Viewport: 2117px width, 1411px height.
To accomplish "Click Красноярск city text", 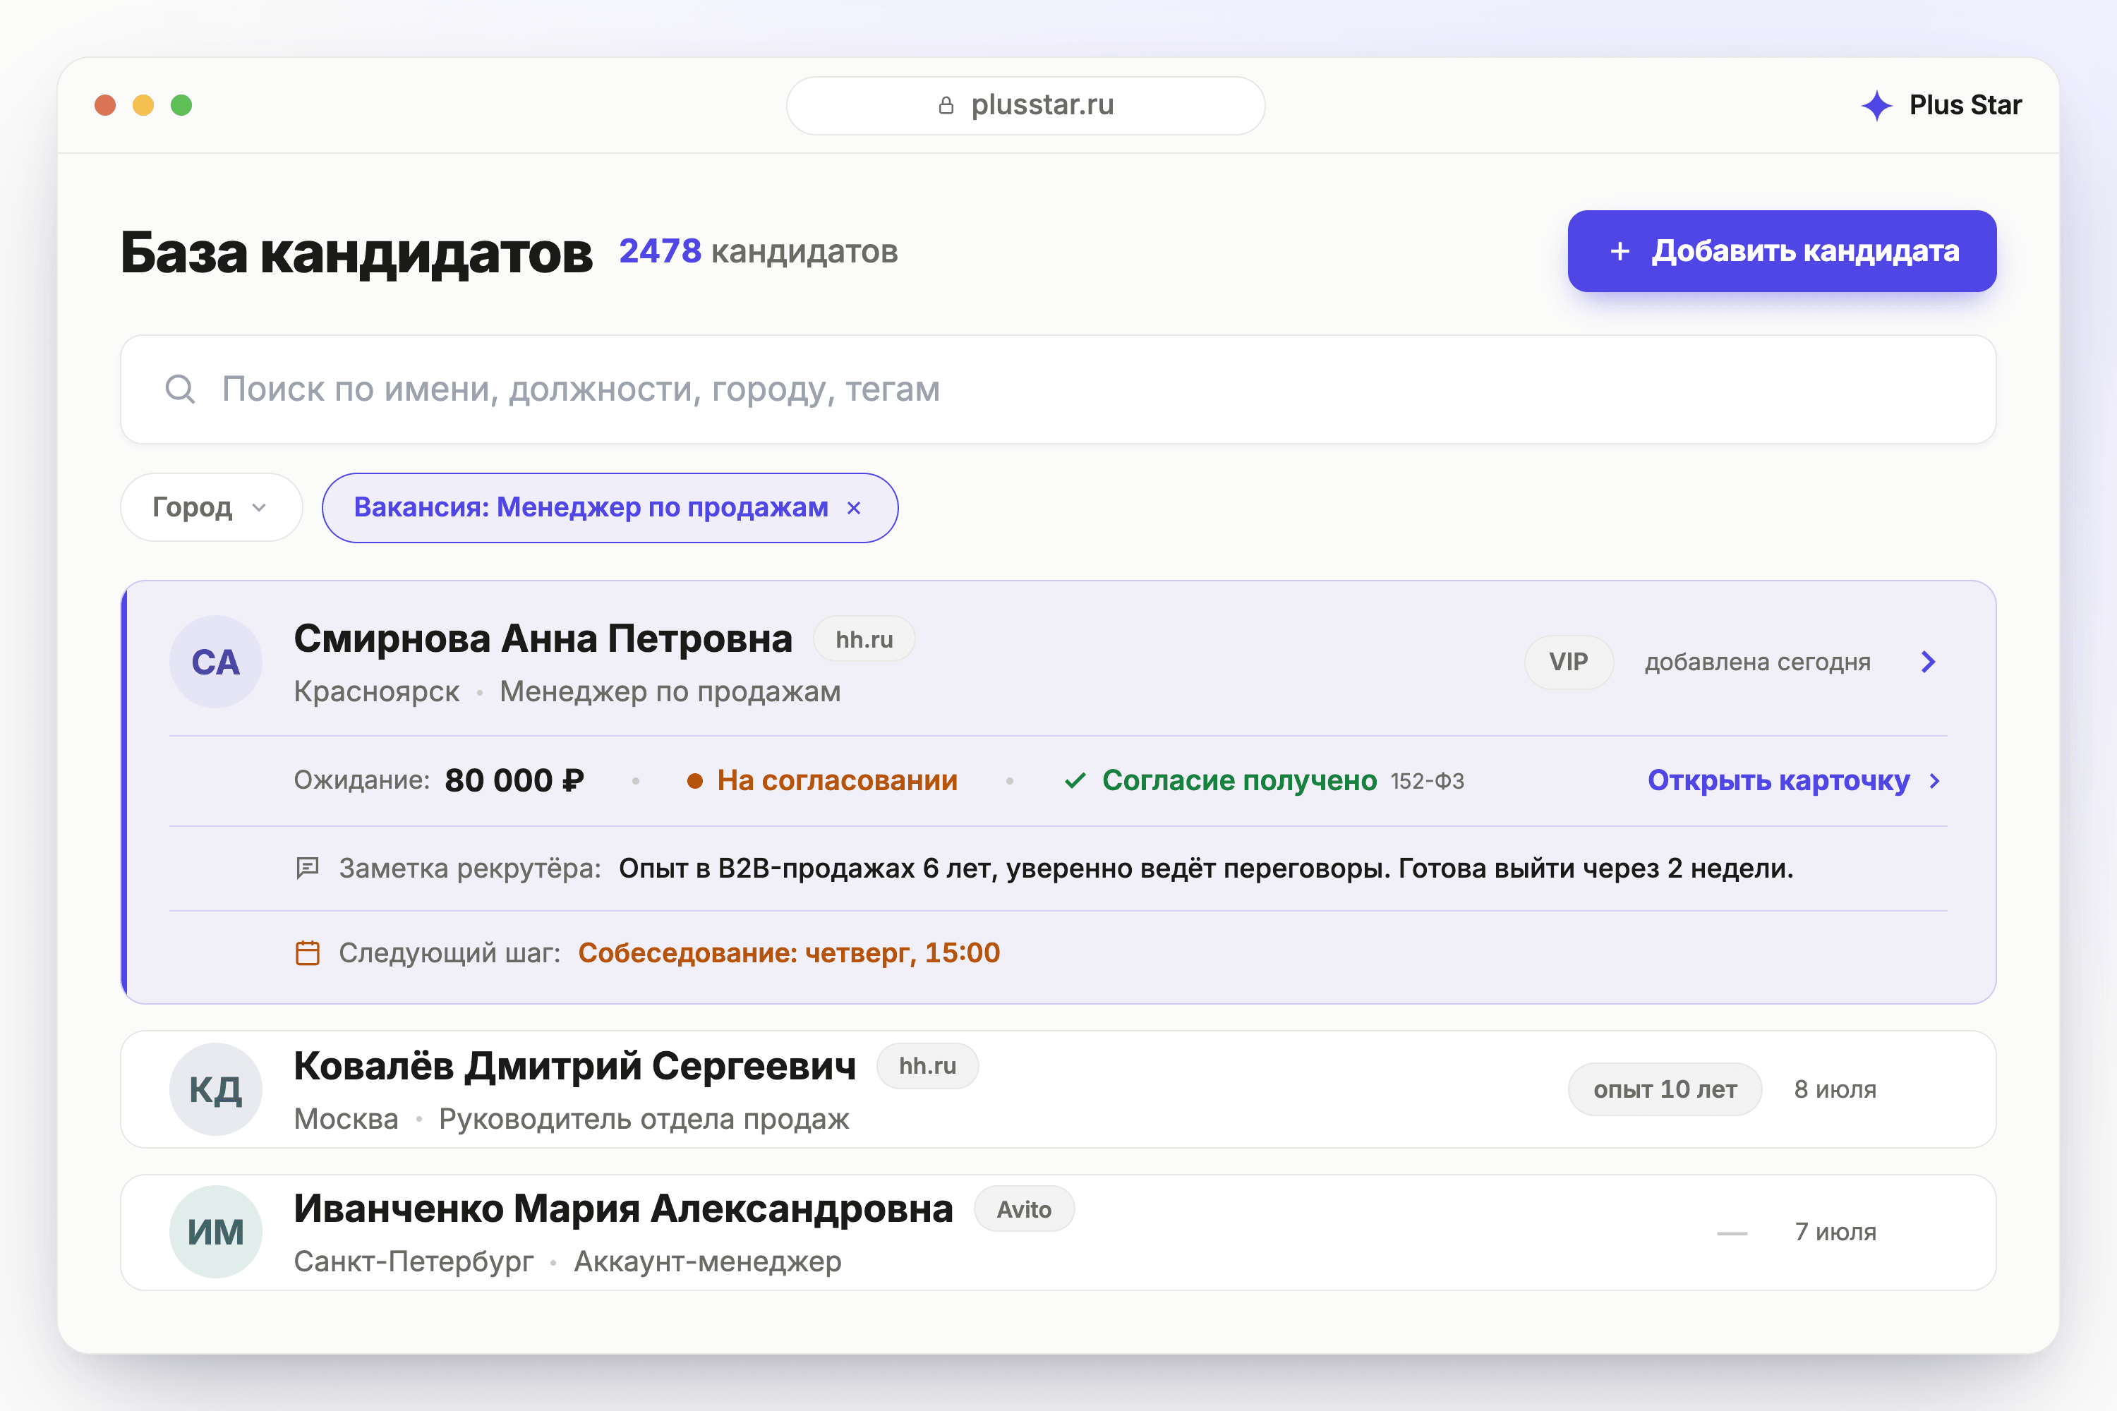I will (x=376, y=691).
